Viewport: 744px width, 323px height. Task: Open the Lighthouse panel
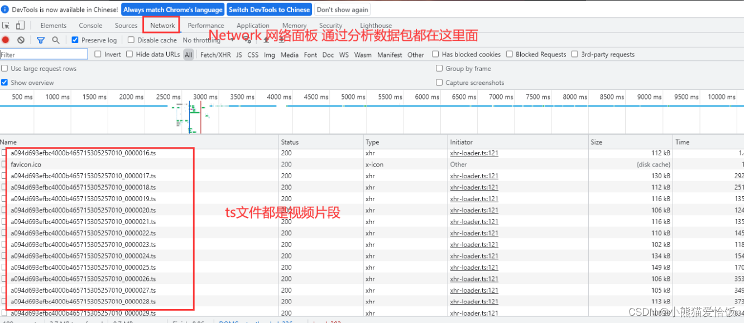tap(376, 25)
